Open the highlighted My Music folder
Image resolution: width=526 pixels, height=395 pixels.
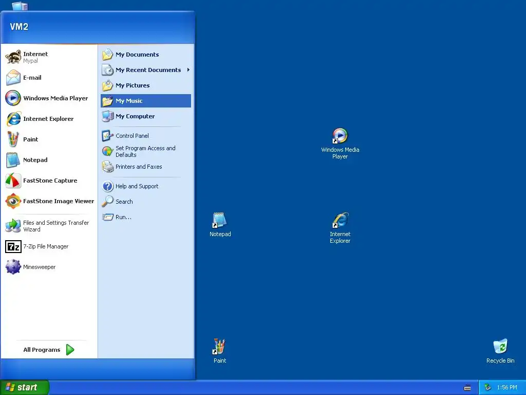(x=145, y=101)
